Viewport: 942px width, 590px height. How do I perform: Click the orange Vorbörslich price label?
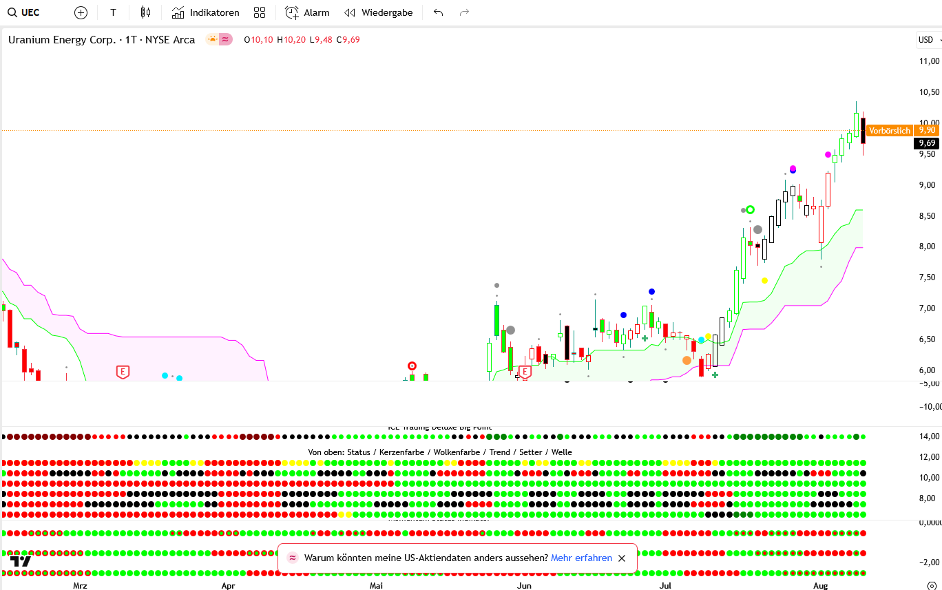(889, 130)
